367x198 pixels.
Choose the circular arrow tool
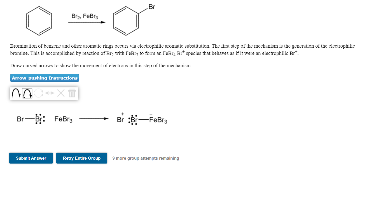click(39, 93)
